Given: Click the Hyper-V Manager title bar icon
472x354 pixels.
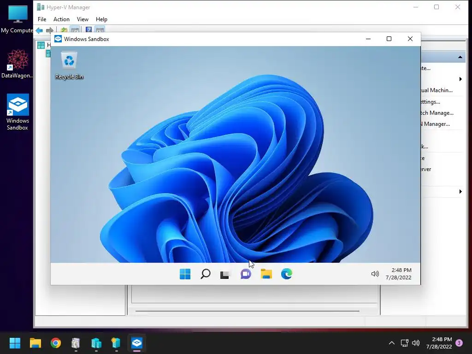Looking at the screenshot, I should [41, 7].
